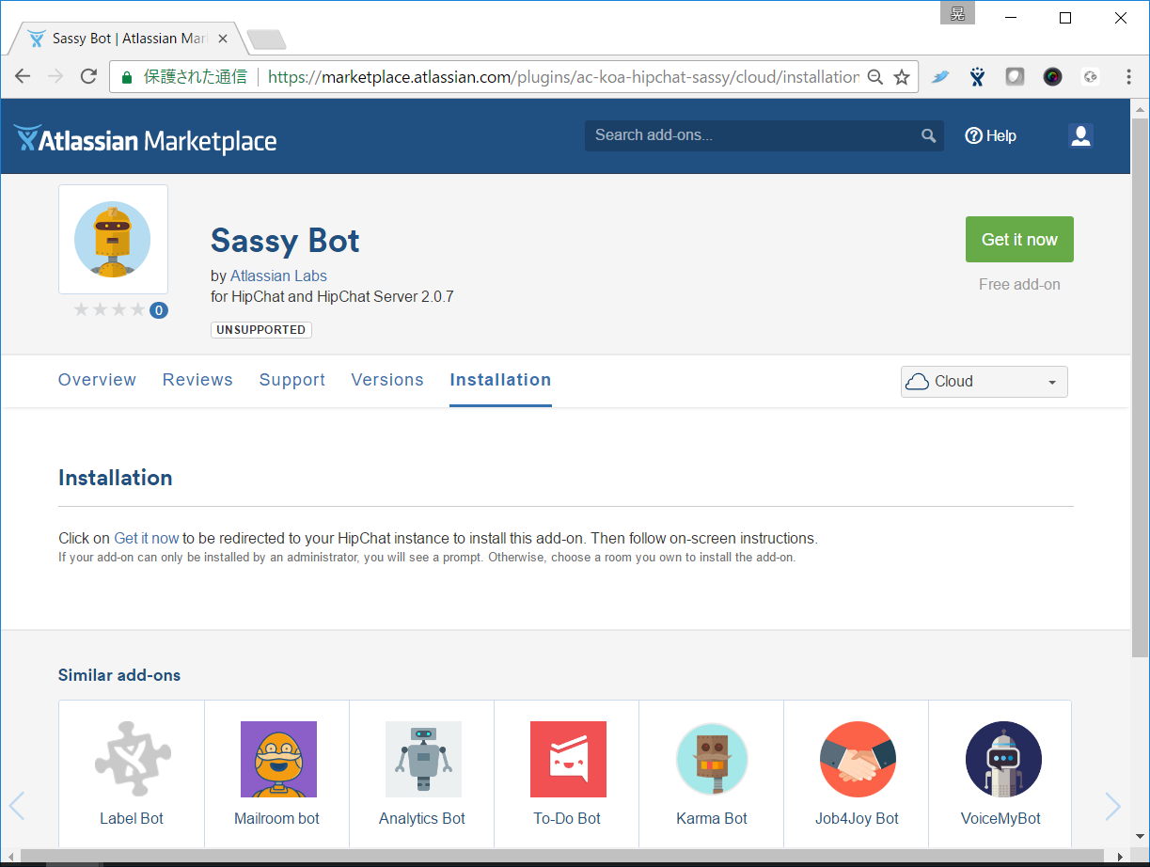Open the Job4Joy Bot add-on icon

coord(858,759)
